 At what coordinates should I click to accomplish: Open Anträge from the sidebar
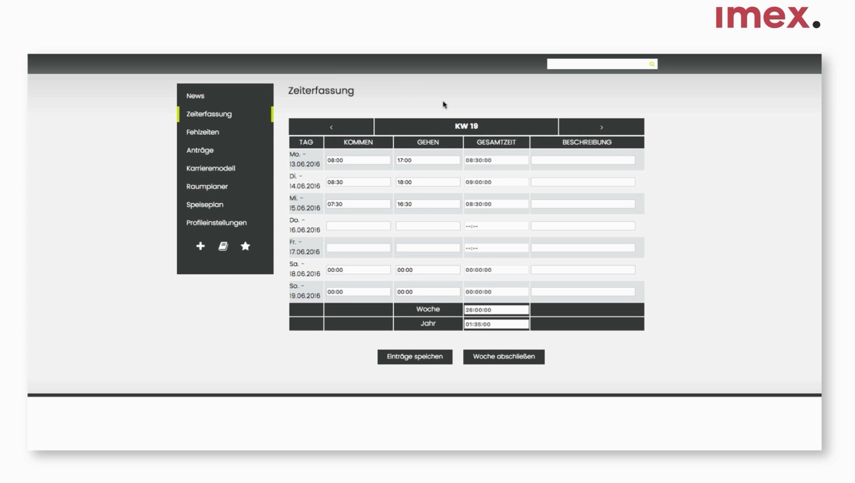pos(200,150)
